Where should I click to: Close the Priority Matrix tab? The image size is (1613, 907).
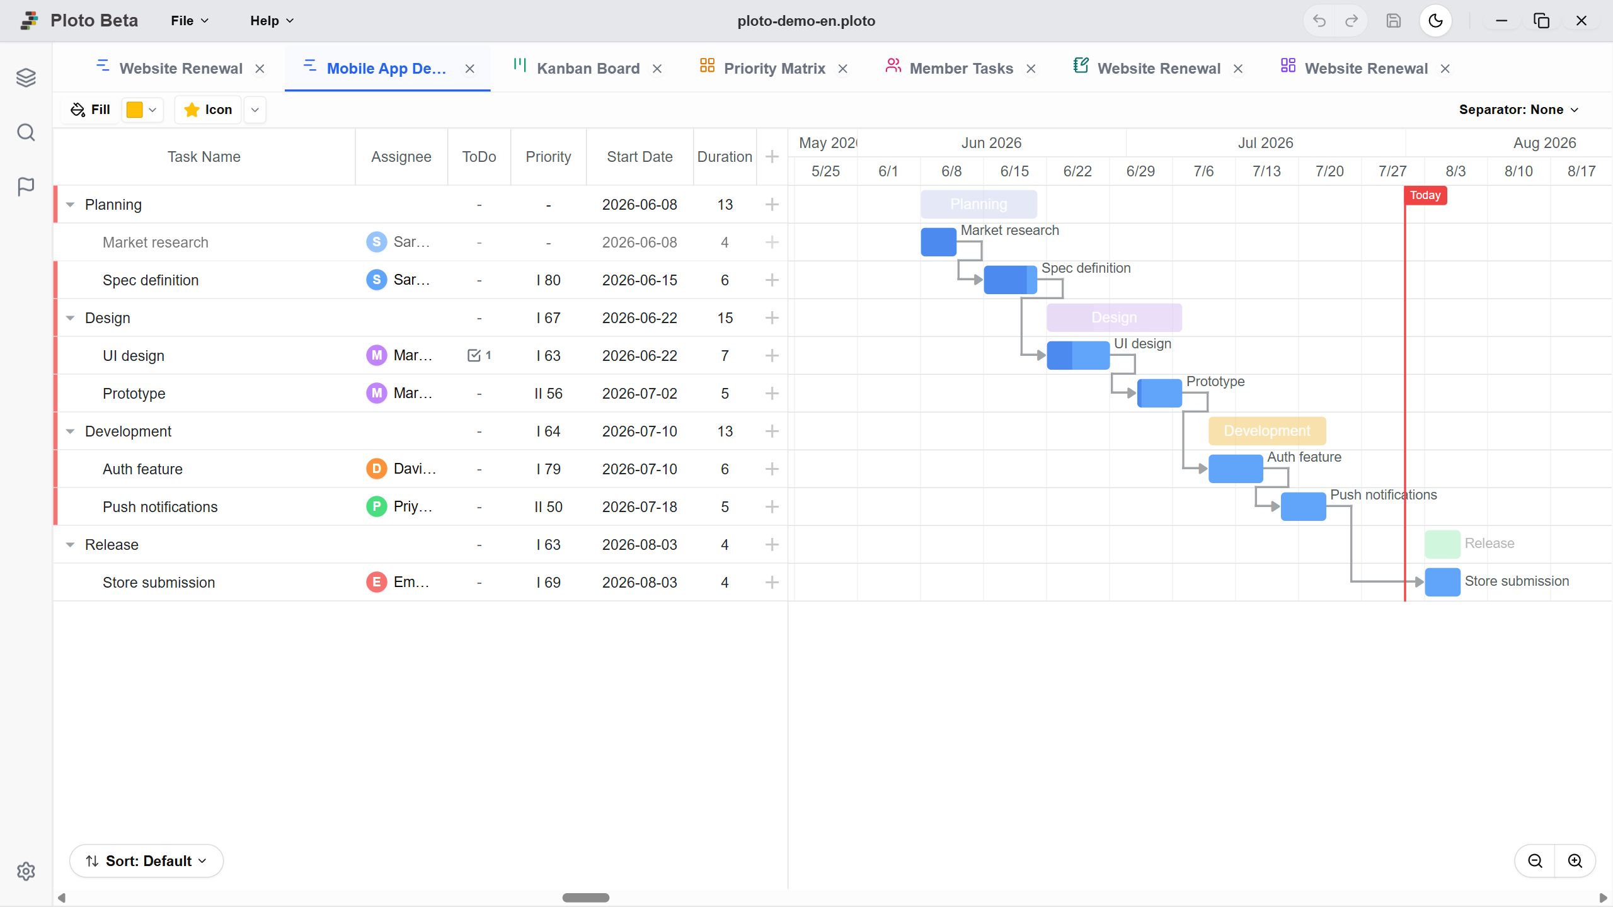coord(843,69)
